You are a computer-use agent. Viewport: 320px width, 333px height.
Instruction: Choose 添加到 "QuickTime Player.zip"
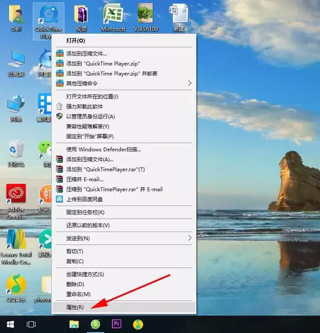[x=124, y=63]
